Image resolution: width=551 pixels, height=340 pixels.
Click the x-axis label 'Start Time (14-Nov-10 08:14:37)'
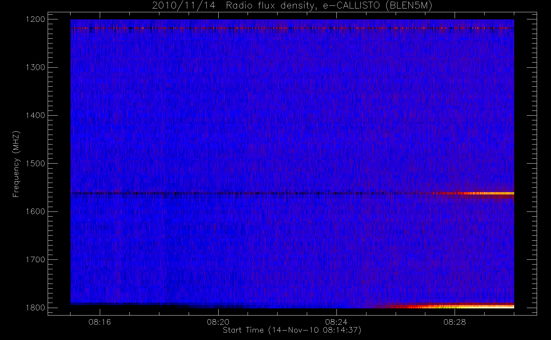pyautogui.click(x=292, y=330)
